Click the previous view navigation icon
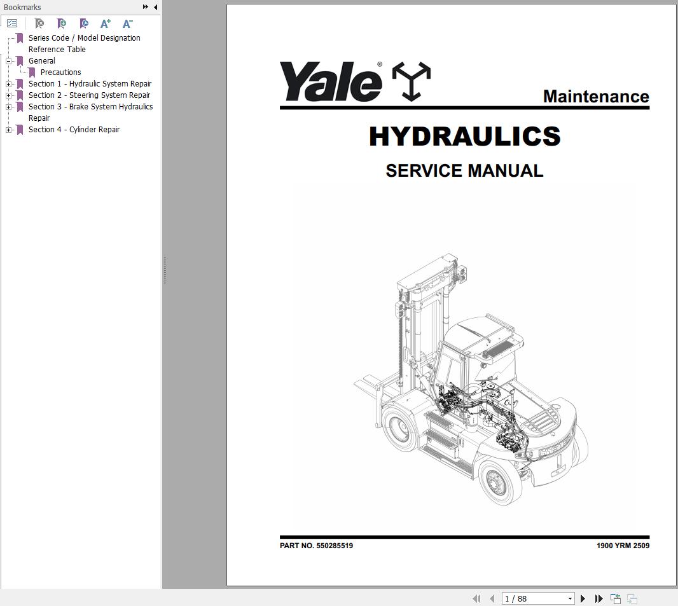 615,598
